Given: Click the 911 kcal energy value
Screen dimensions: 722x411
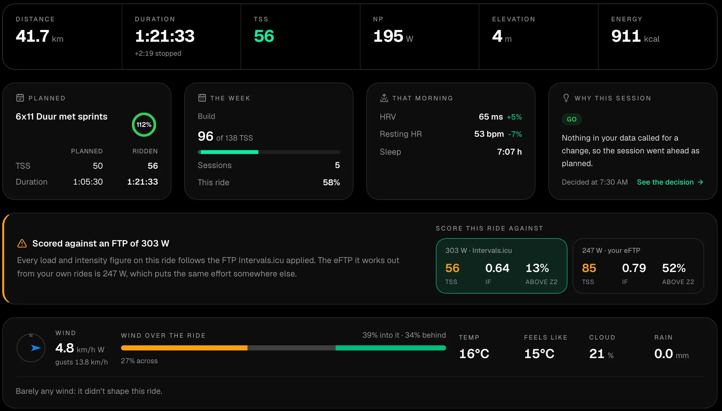Looking at the screenshot, I should 635,36.
